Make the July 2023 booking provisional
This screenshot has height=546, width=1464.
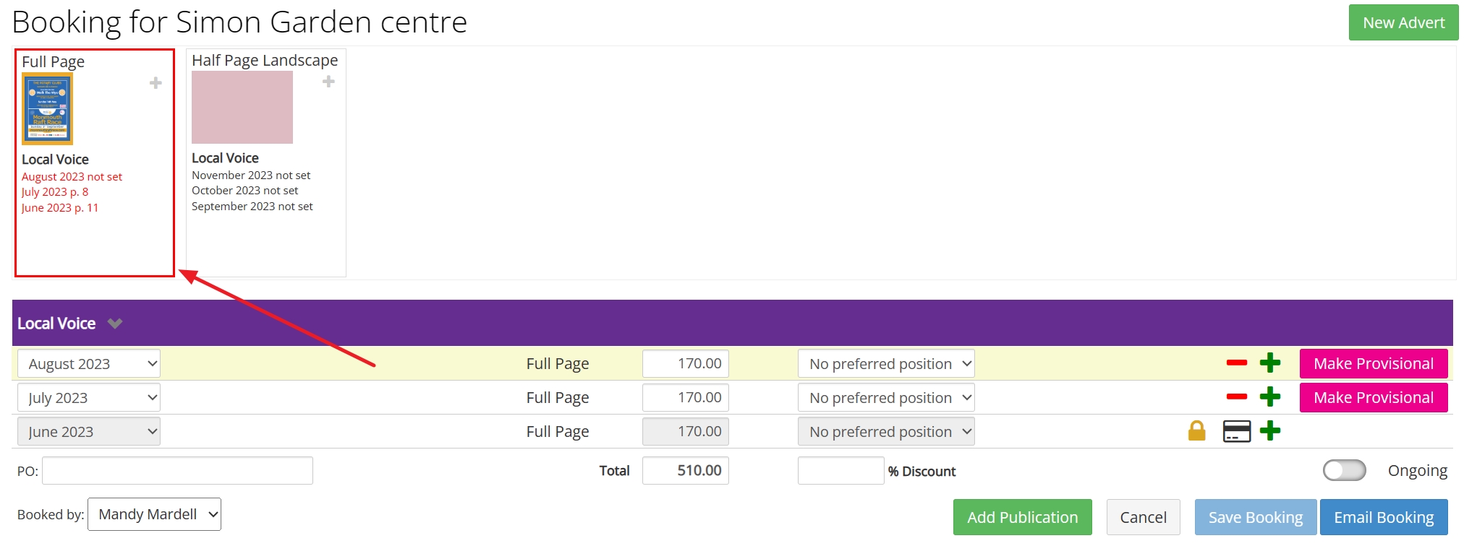1374,397
